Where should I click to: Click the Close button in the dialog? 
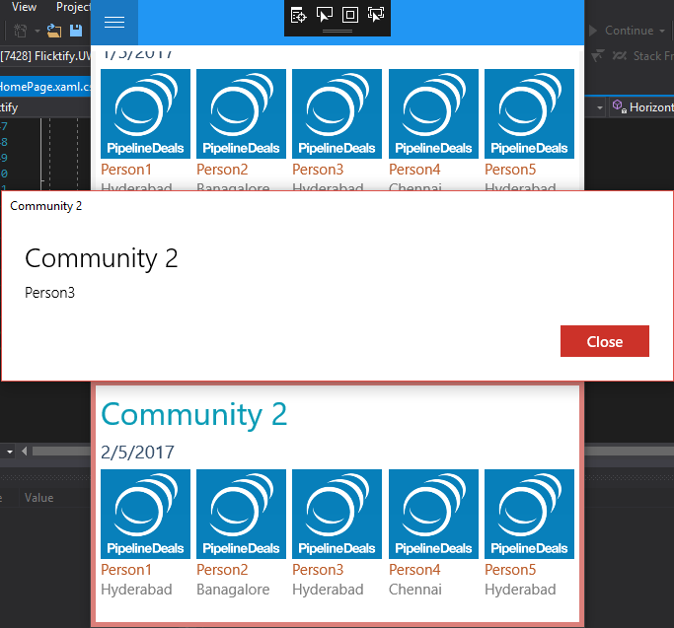click(x=604, y=341)
